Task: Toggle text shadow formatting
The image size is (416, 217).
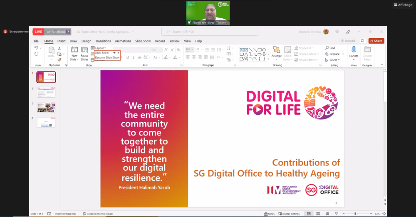Action: tap(134, 57)
